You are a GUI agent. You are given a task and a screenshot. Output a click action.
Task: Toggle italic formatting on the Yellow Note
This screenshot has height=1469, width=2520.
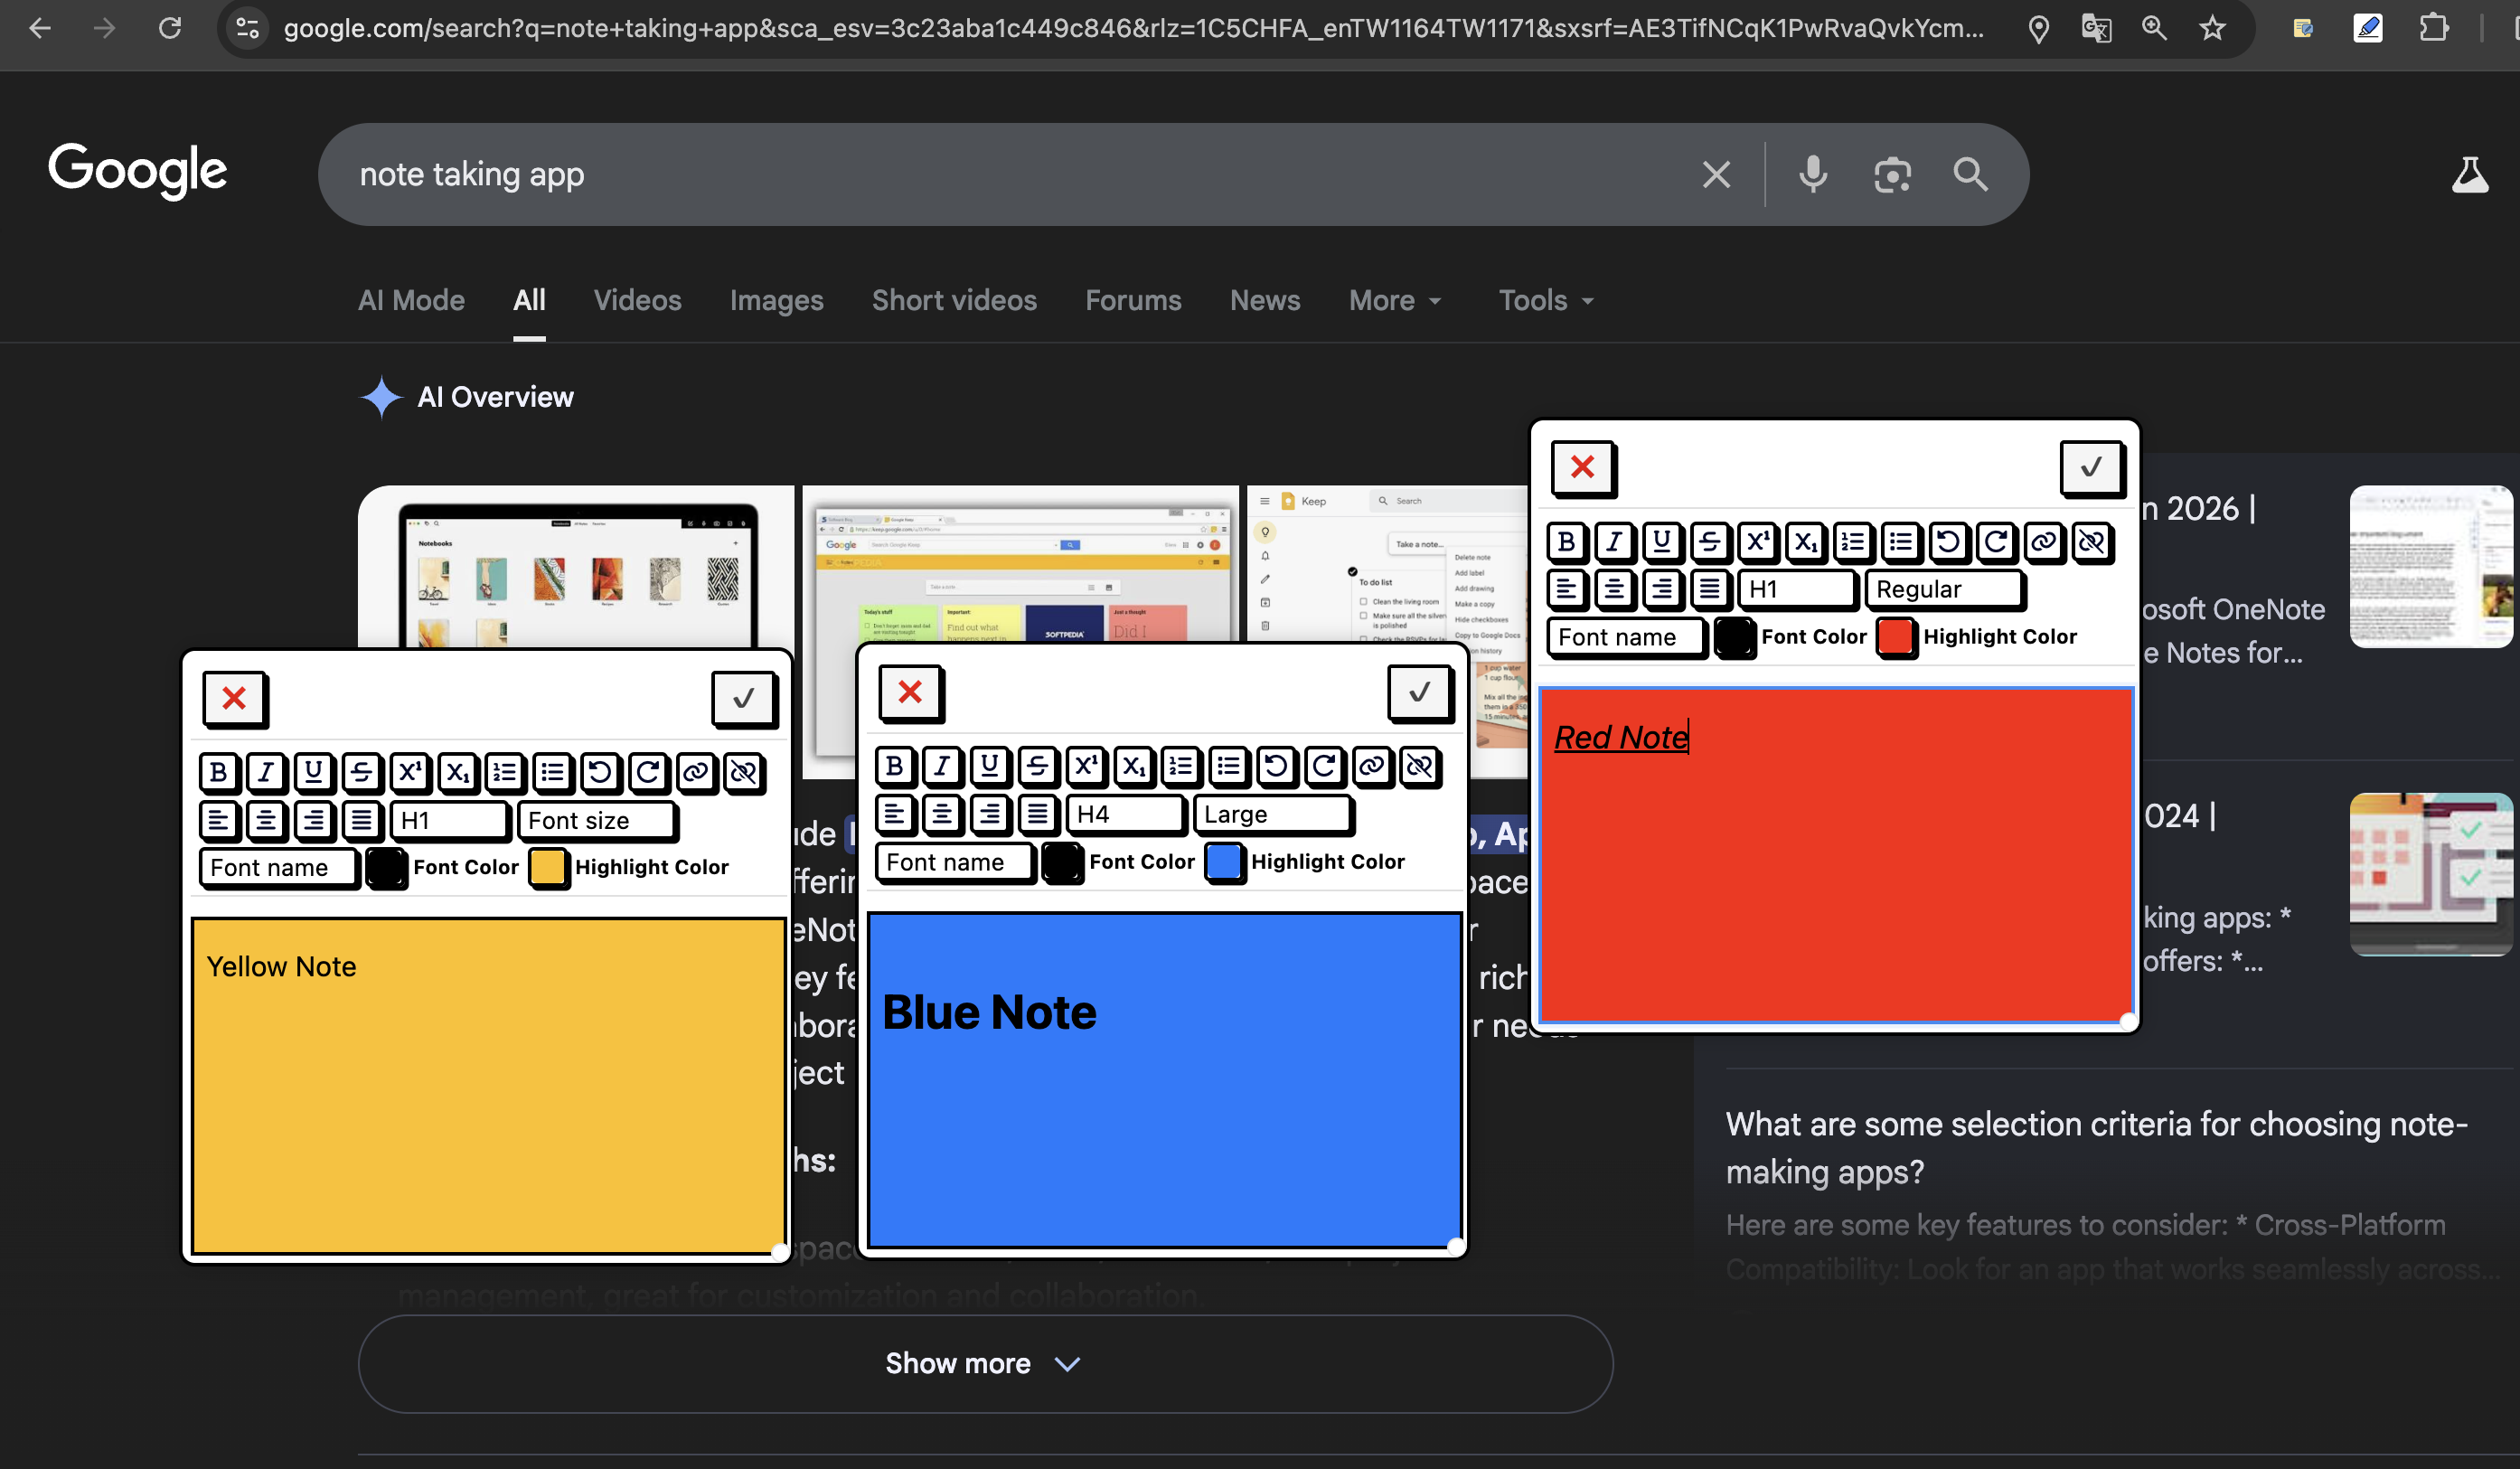point(267,772)
